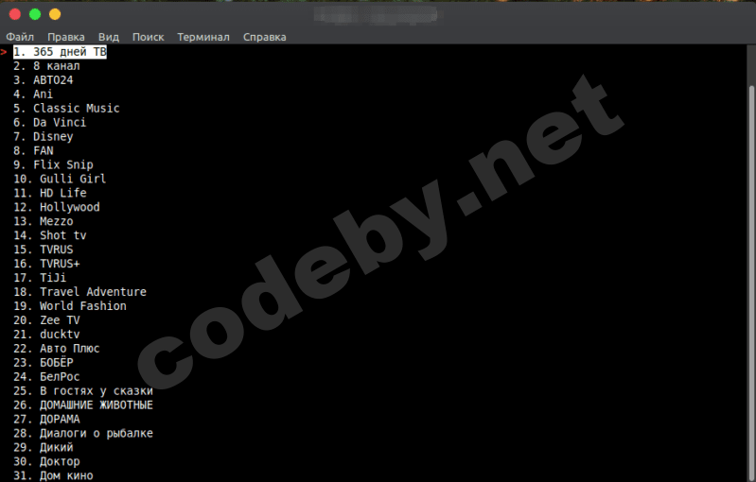The height and width of the screenshot is (482, 756).
Task: Select channel 22. Авто Плюс
Action: pyautogui.click(x=57, y=348)
